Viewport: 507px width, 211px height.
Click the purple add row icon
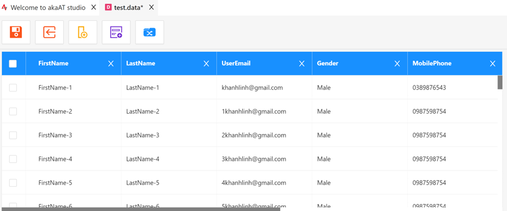(x=116, y=32)
